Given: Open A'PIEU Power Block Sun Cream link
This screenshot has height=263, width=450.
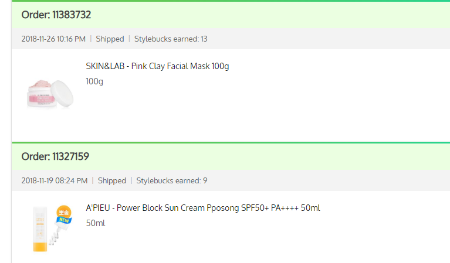Looking at the screenshot, I should (x=203, y=208).
